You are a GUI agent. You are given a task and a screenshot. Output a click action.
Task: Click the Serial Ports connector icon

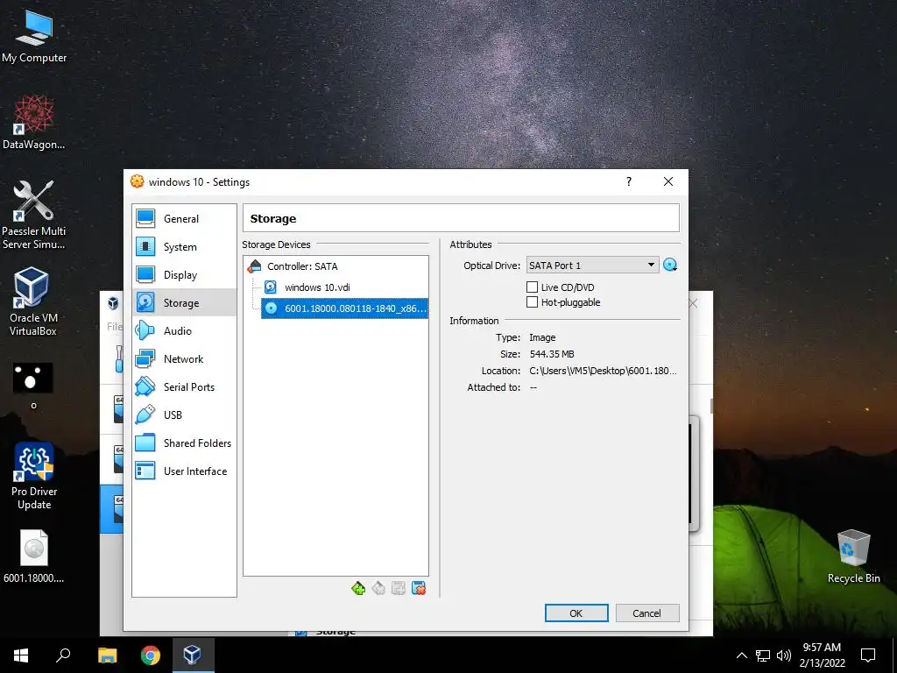click(145, 386)
